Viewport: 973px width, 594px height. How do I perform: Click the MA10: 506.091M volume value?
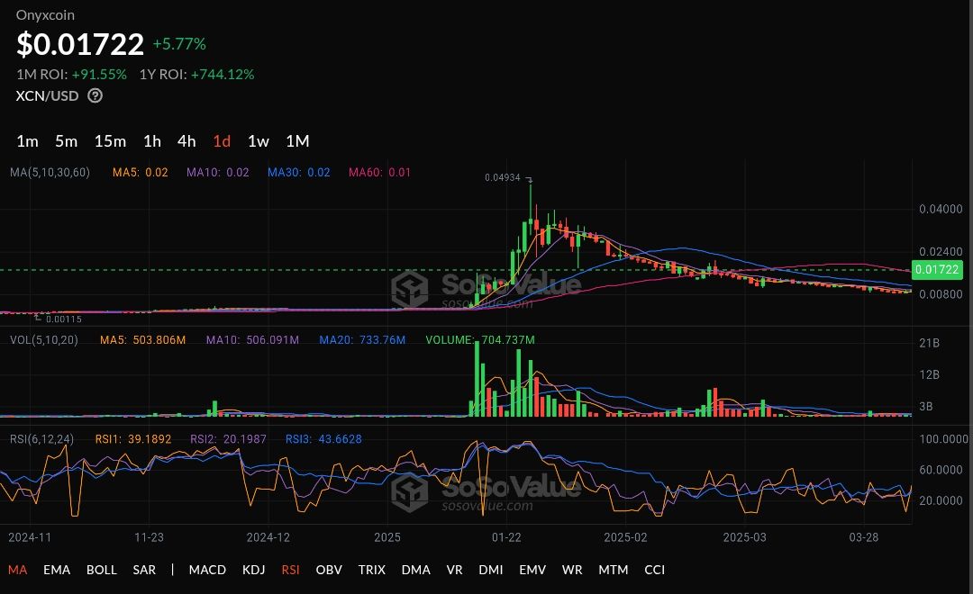pyautogui.click(x=252, y=340)
